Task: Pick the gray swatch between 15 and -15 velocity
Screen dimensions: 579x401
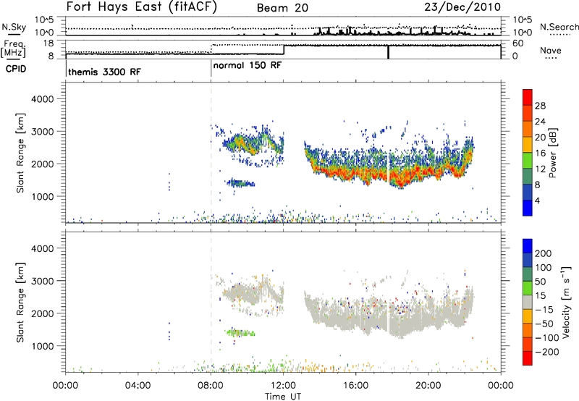Action: click(x=528, y=302)
